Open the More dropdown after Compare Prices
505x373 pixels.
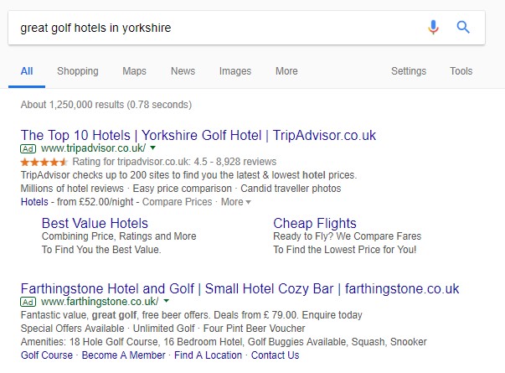(235, 202)
